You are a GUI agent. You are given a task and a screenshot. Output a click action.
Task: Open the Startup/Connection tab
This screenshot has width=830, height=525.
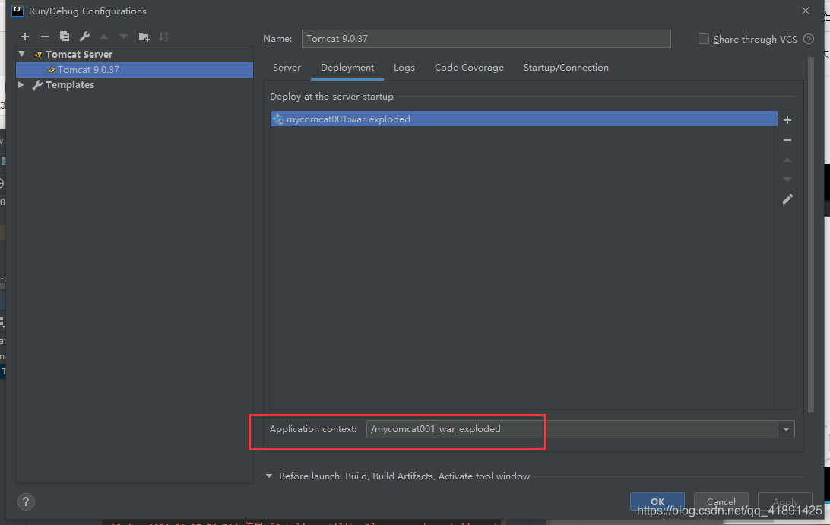[x=565, y=68]
